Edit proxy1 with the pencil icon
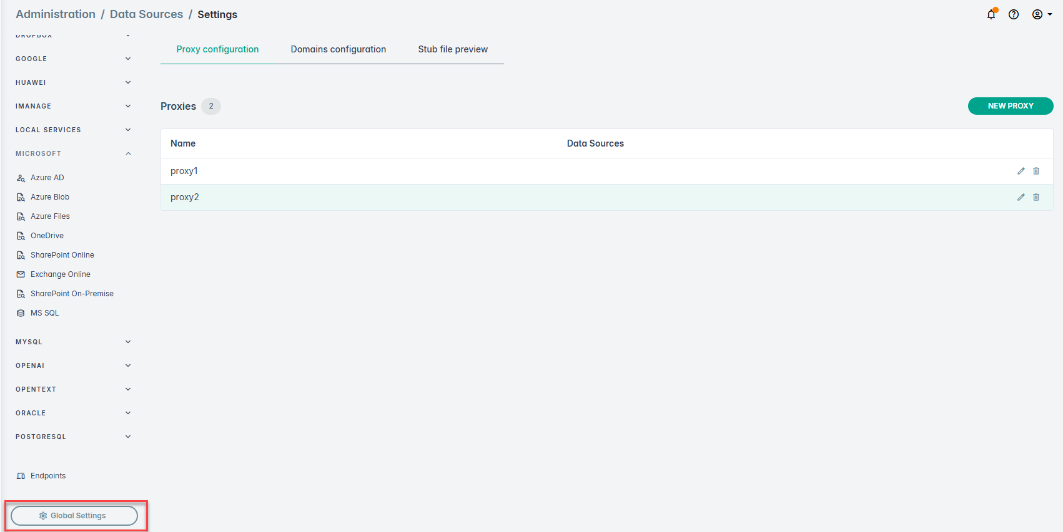The width and height of the screenshot is (1063, 532). coord(1021,171)
